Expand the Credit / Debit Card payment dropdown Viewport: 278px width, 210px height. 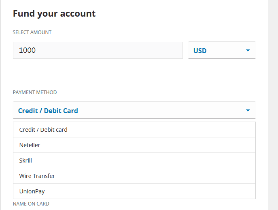pyautogui.click(x=134, y=110)
